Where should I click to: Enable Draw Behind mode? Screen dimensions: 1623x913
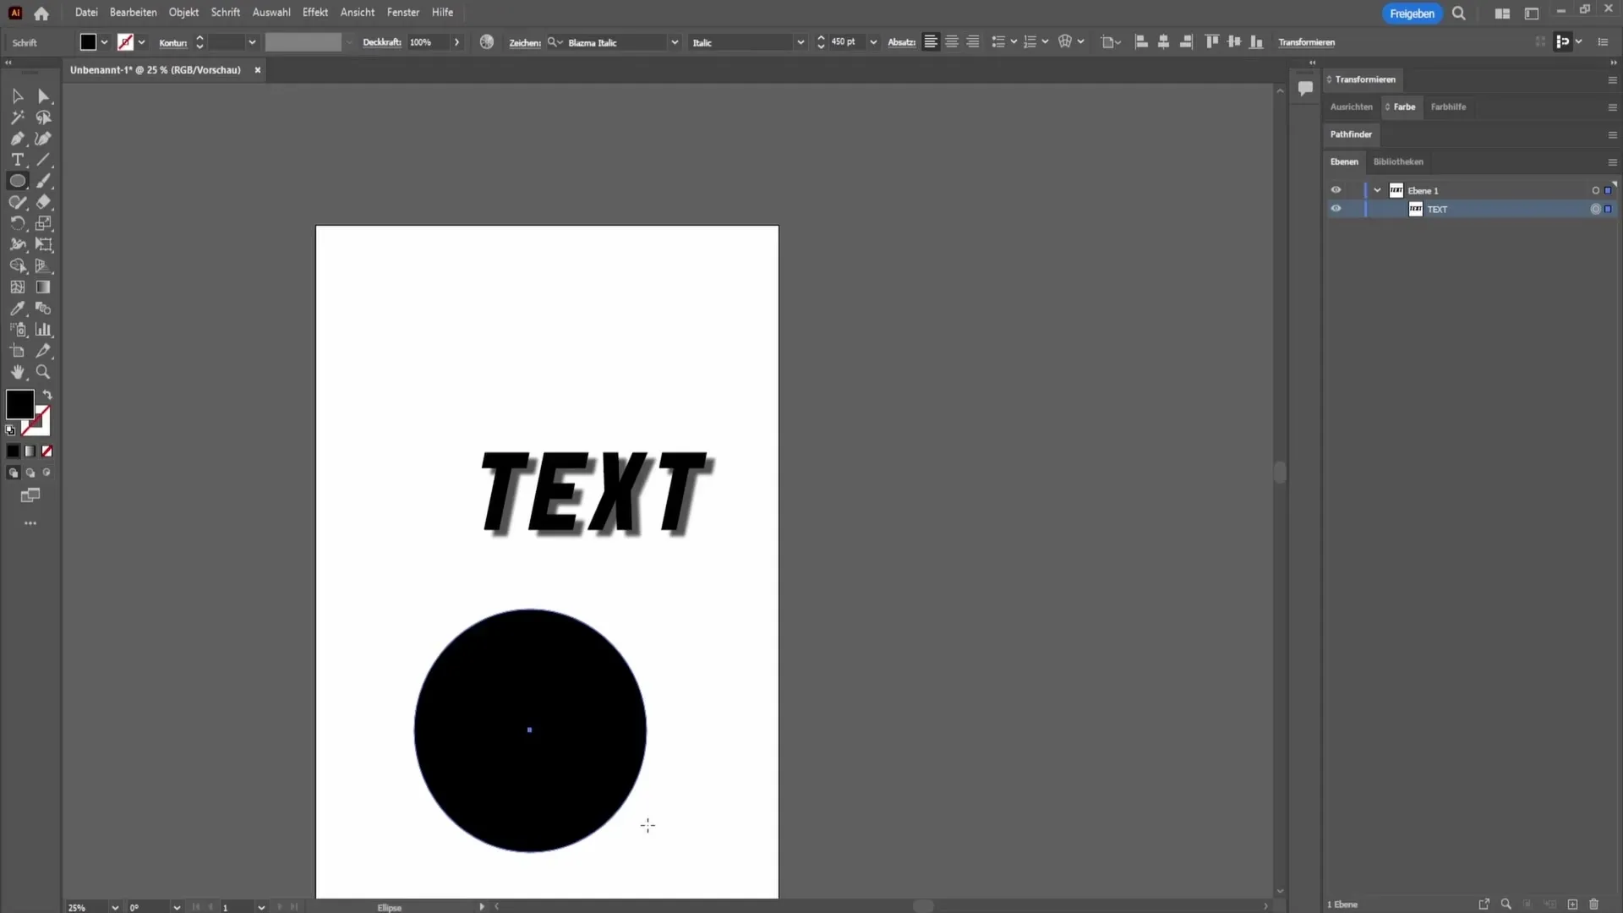30,473
